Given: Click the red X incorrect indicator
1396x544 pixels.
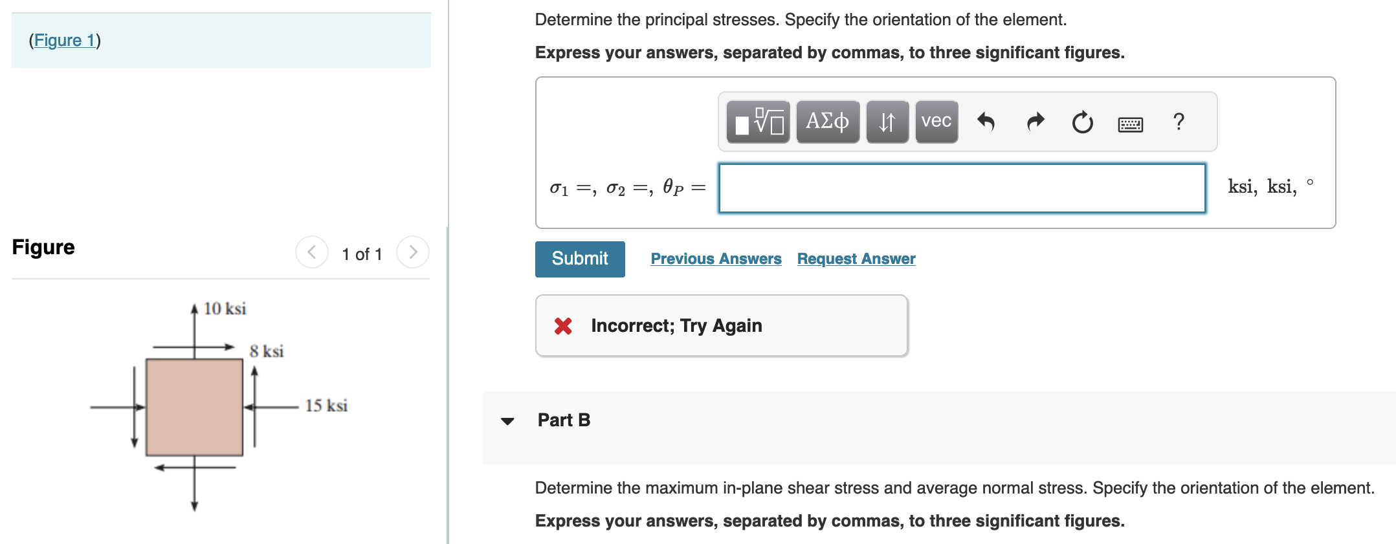Looking at the screenshot, I should (562, 326).
